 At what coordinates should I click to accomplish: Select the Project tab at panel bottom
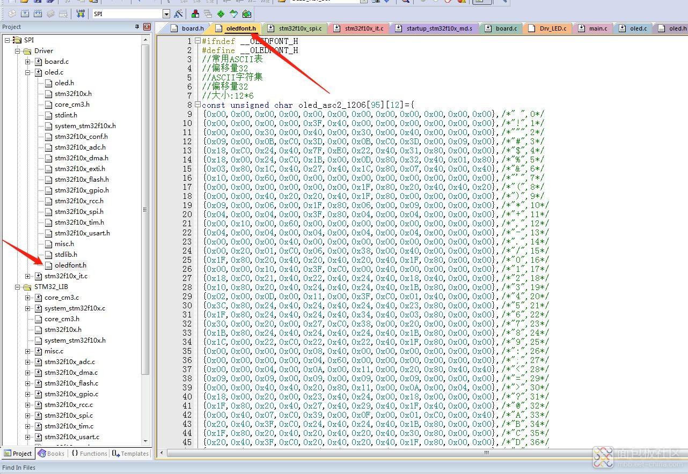tap(18, 454)
